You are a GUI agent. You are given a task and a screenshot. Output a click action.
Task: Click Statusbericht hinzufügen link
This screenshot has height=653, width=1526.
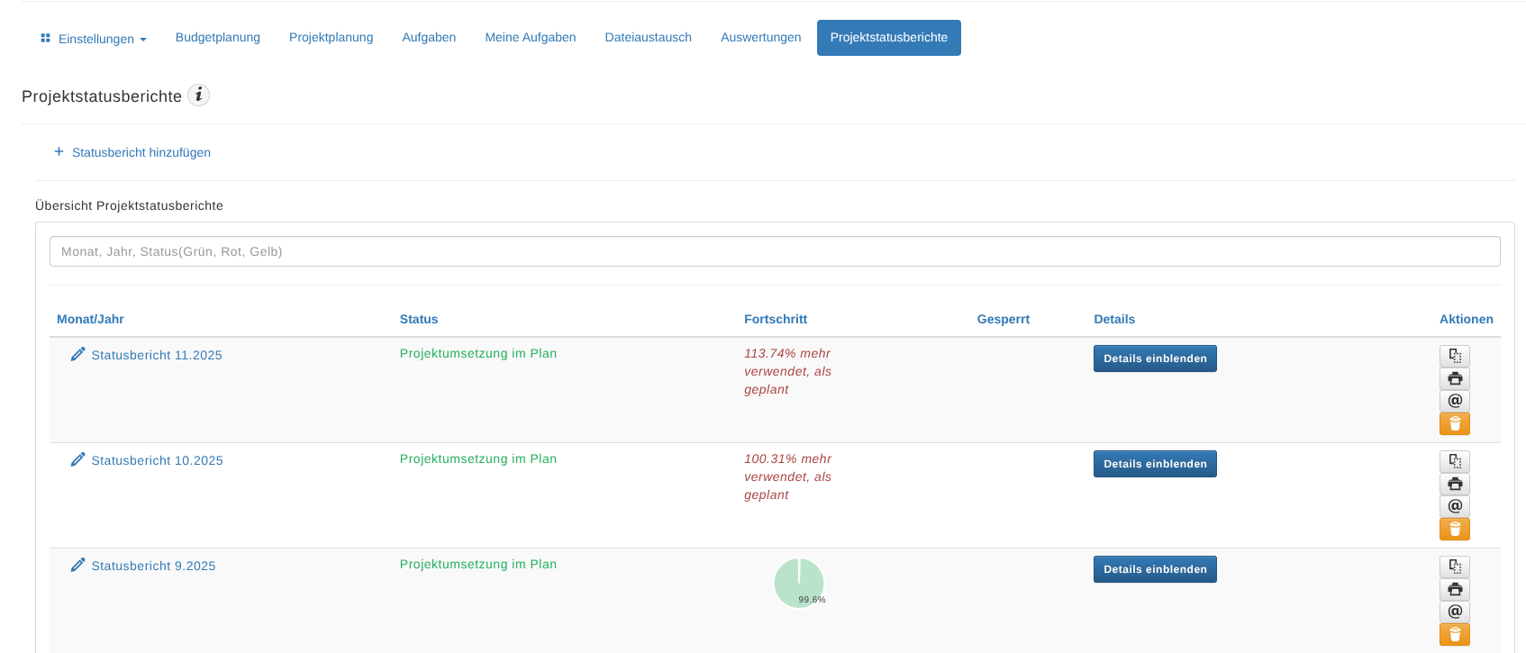click(x=141, y=152)
